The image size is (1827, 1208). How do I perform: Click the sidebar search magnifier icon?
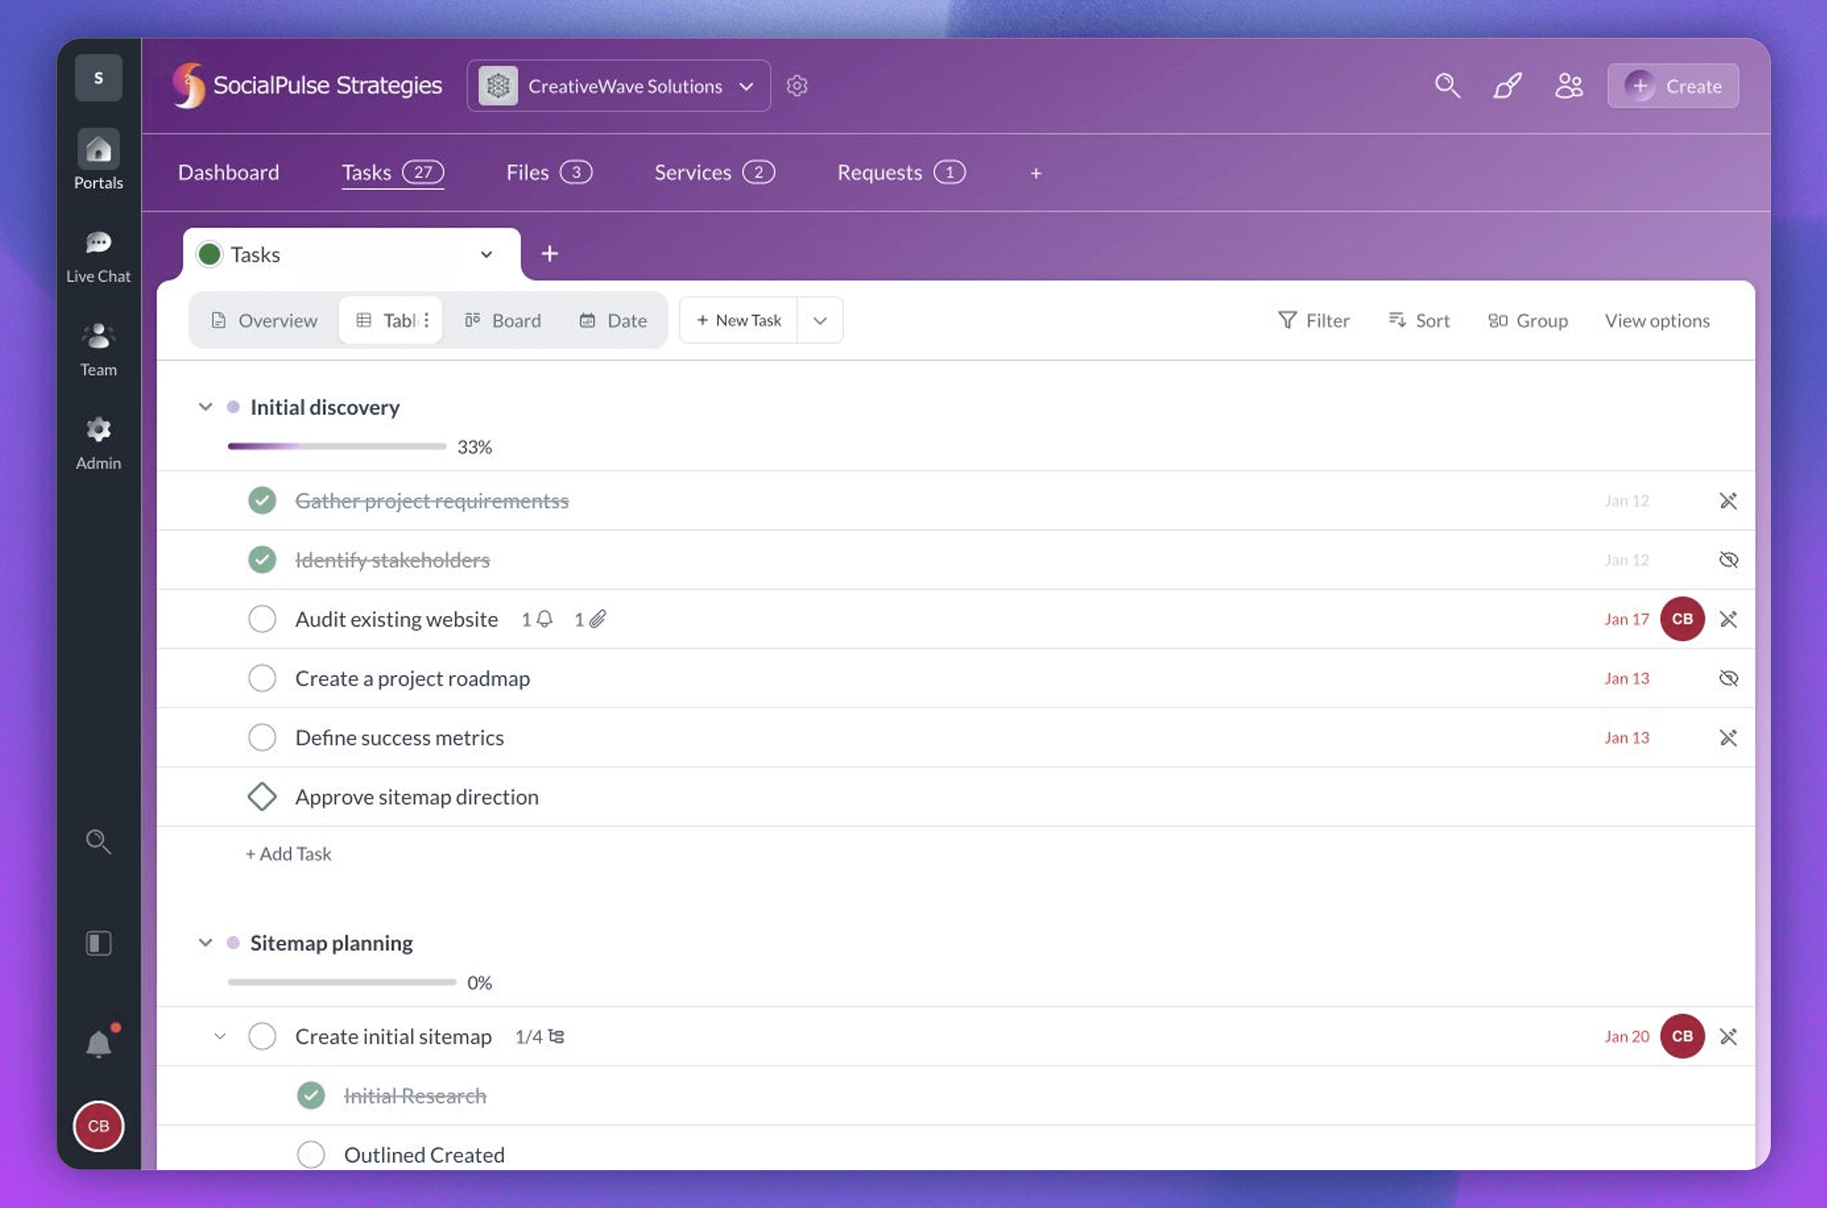[98, 841]
